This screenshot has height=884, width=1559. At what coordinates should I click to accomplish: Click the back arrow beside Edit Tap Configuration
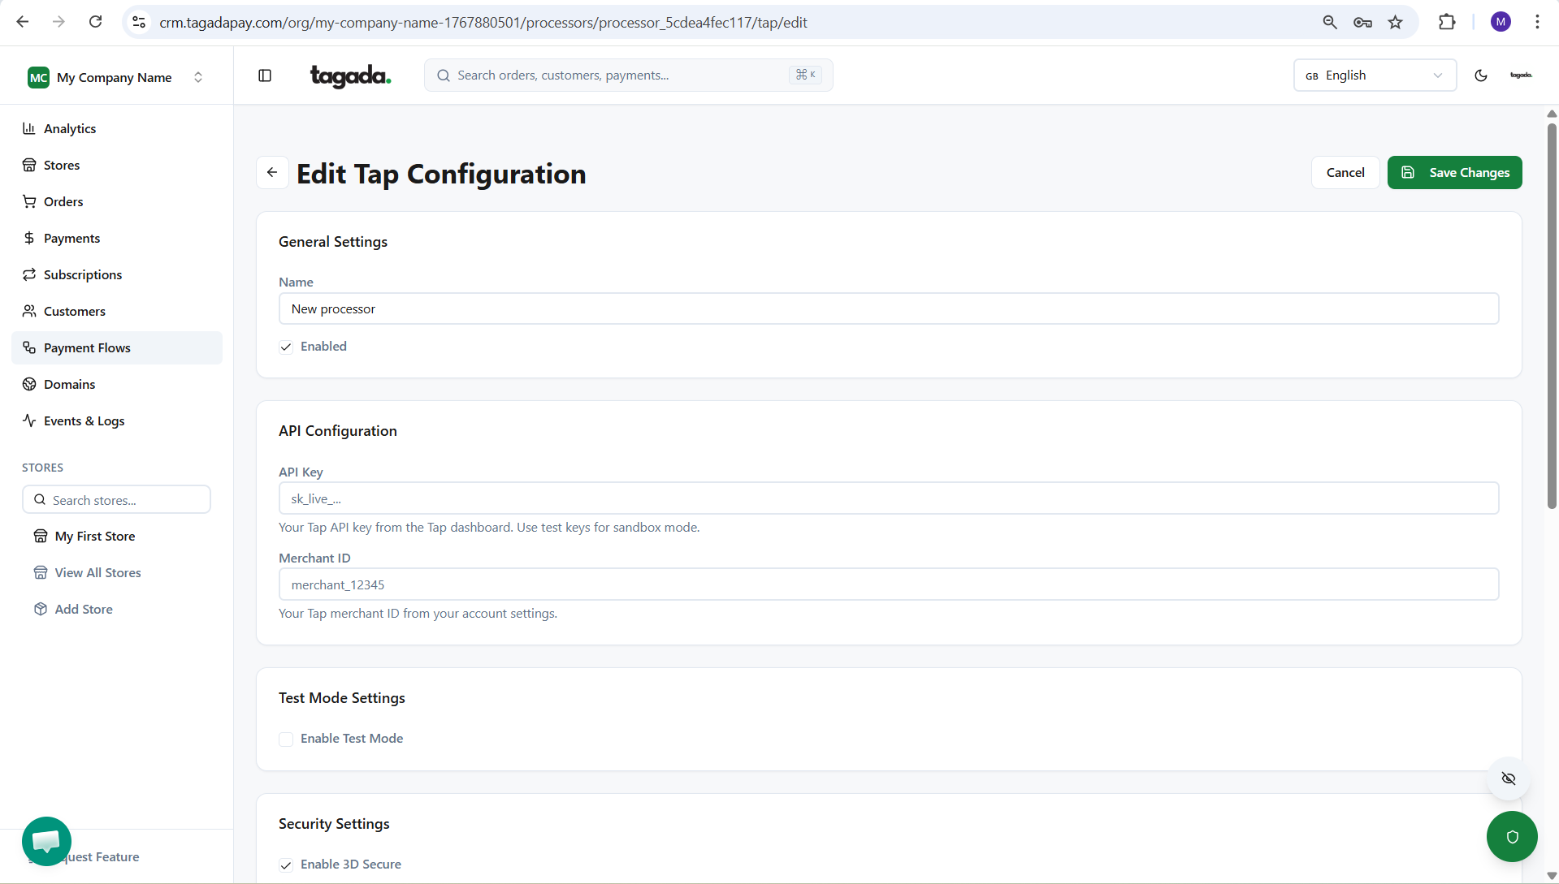click(272, 173)
